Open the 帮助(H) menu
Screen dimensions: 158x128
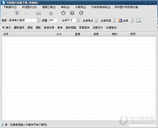point(65,7)
